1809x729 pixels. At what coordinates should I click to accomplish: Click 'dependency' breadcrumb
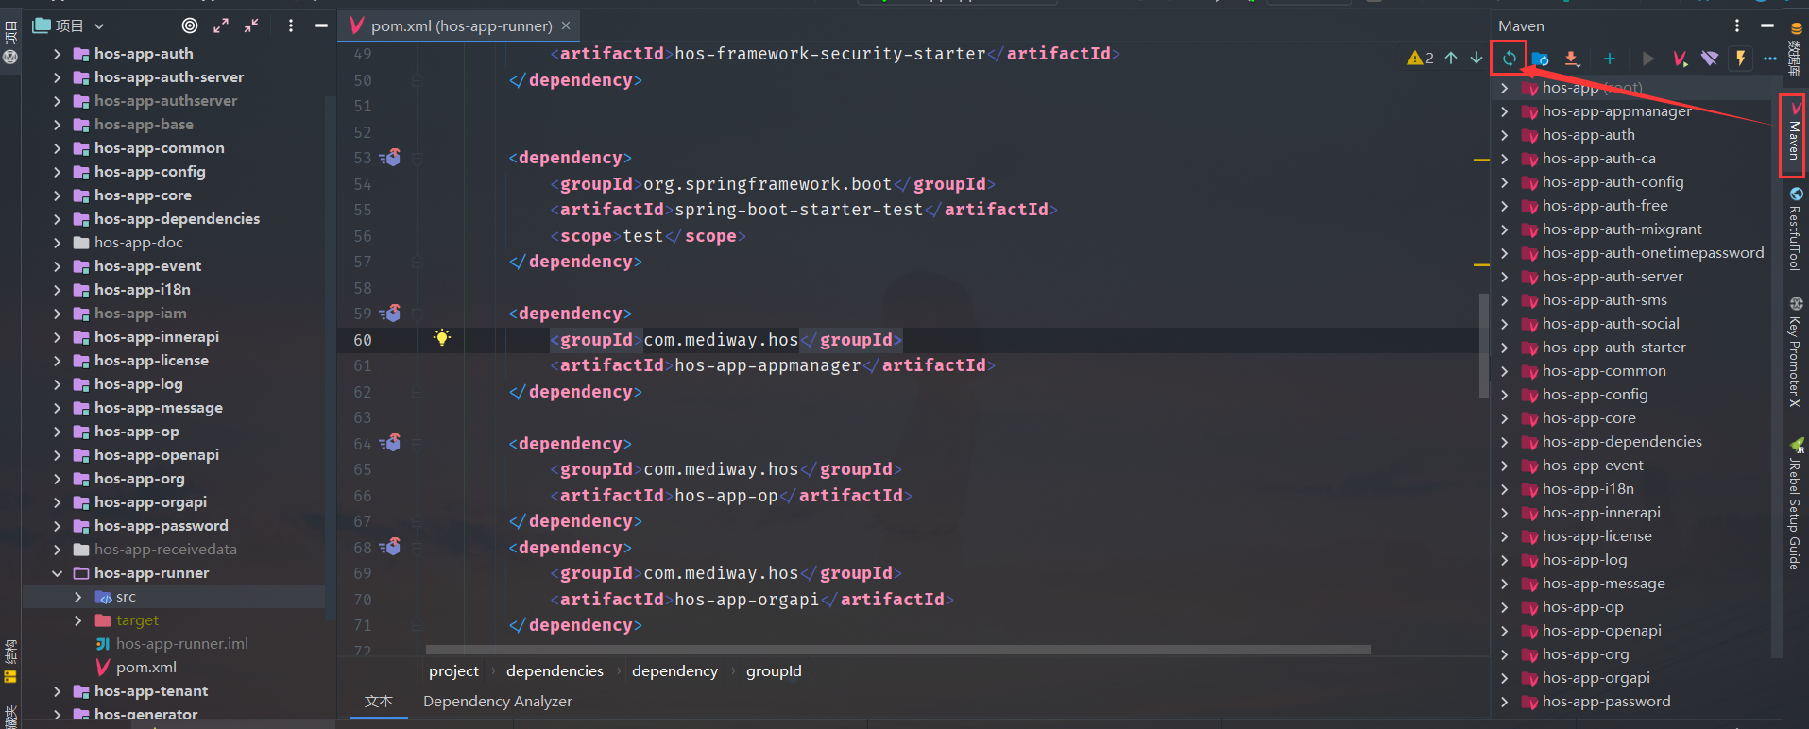[x=674, y=671]
